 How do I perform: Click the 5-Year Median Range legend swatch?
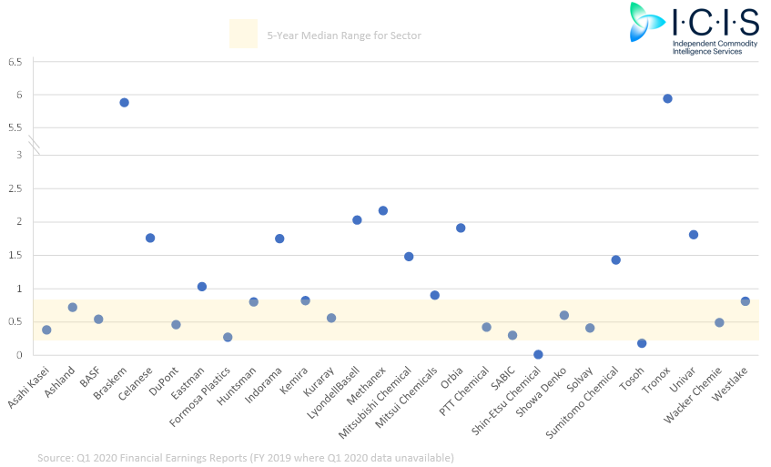243,34
